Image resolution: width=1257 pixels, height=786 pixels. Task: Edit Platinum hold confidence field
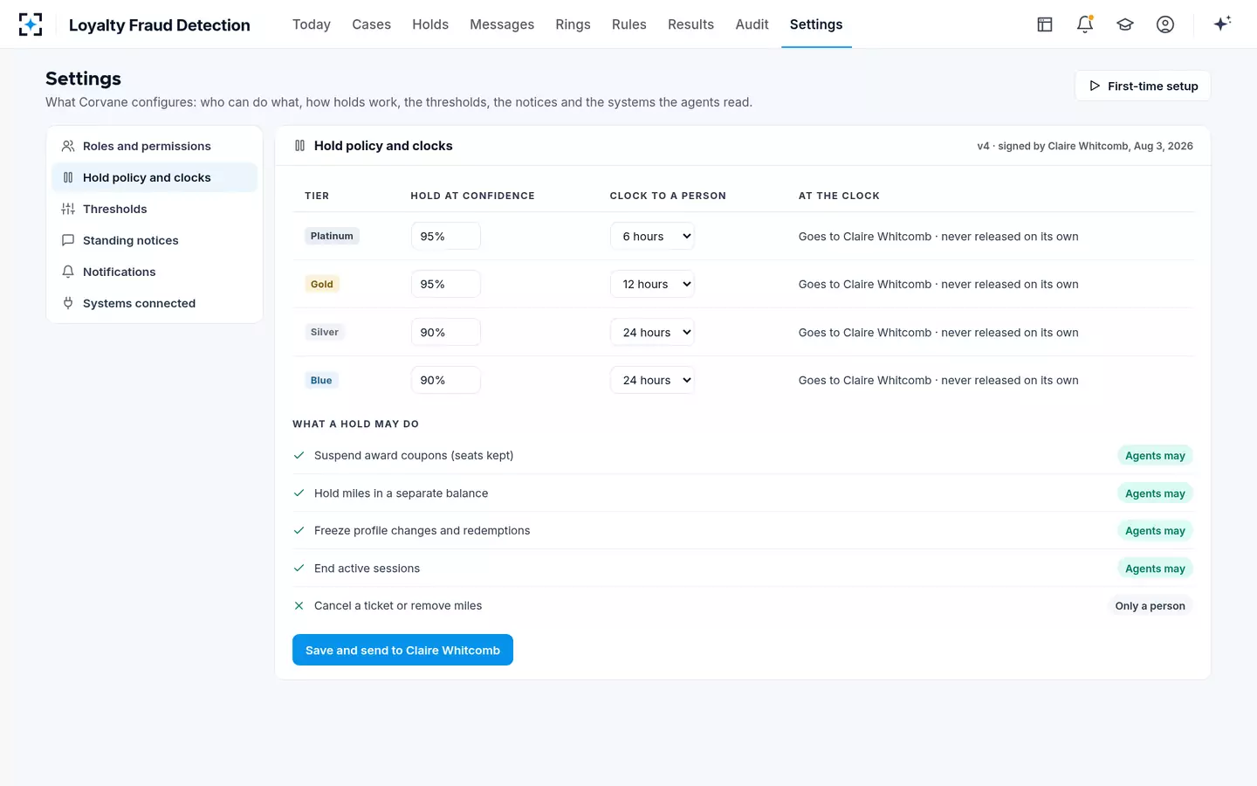point(445,236)
